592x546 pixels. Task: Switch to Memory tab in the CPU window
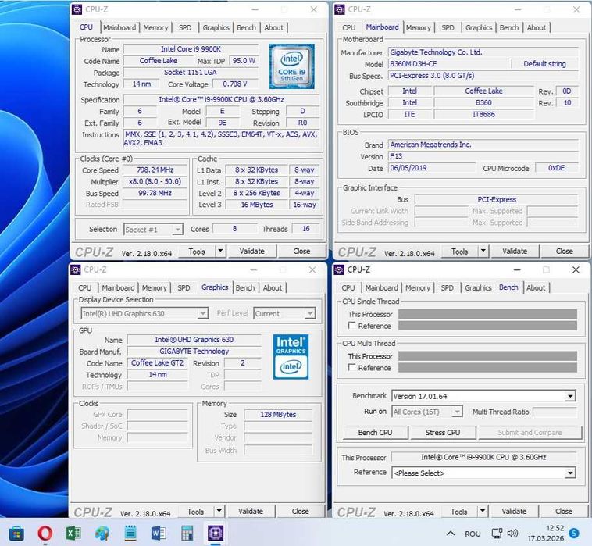155,27
